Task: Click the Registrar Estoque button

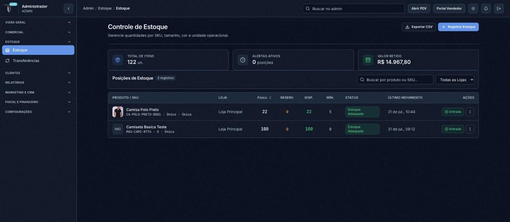Action: click(458, 27)
